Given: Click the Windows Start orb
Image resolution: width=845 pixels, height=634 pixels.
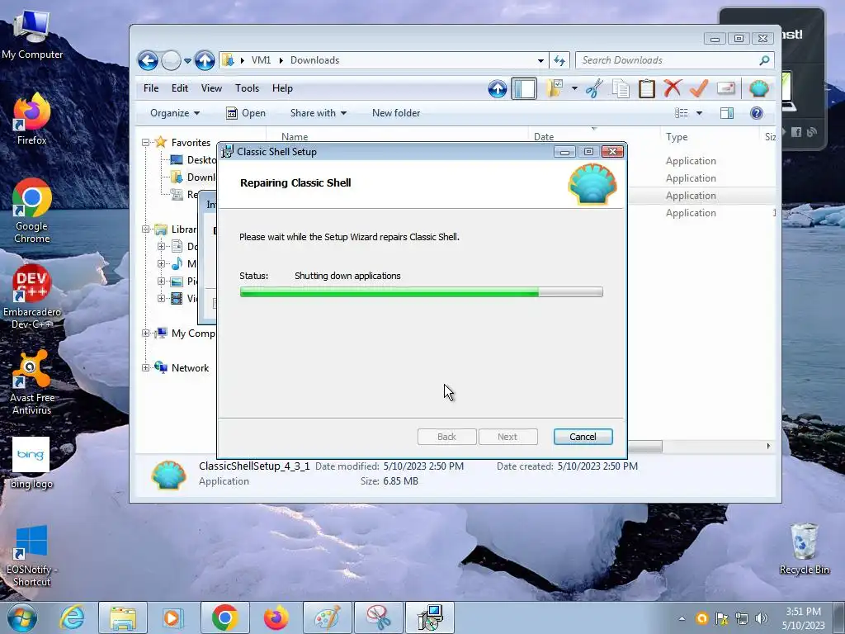Looking at the screenshot, I should [x=21, y=617].
